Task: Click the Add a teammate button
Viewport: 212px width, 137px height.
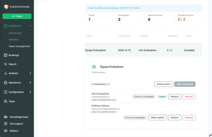Action: (x=185, y=84)
